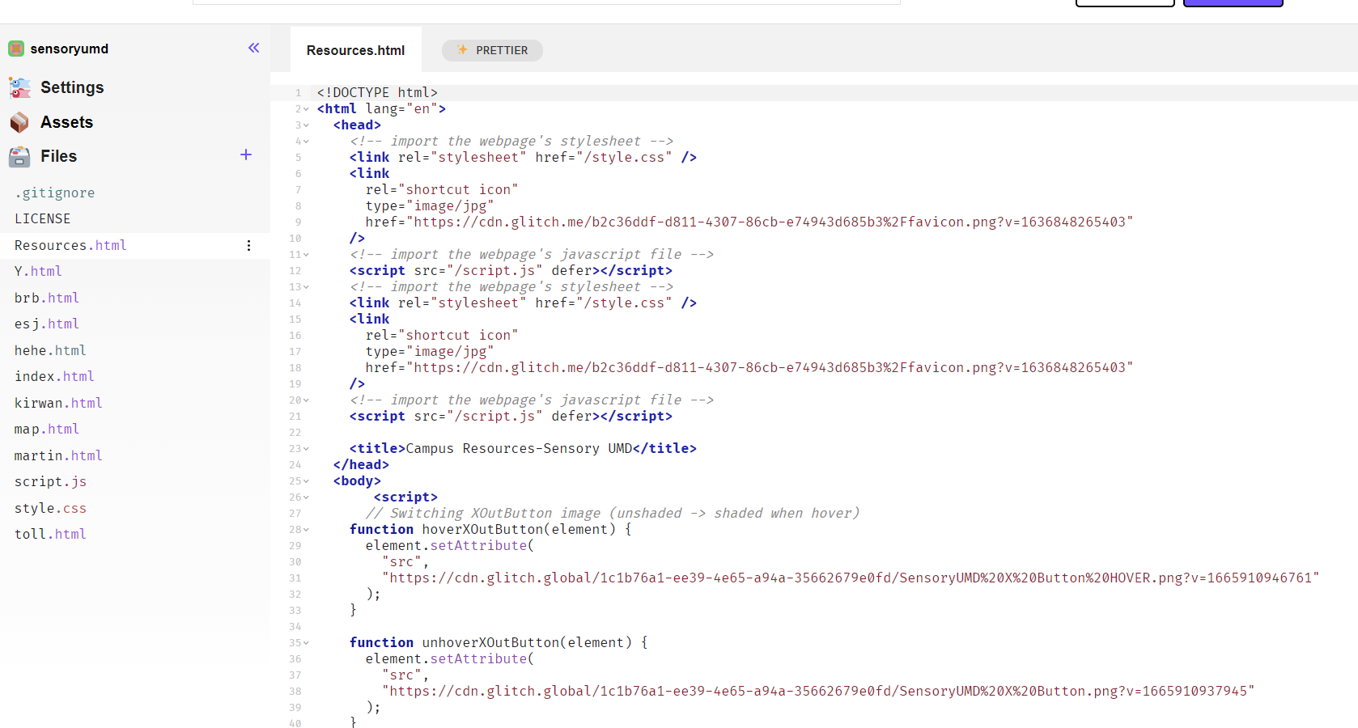Open hehe.html file
This screenshot has height=728, width=1358.
(50, 350)
